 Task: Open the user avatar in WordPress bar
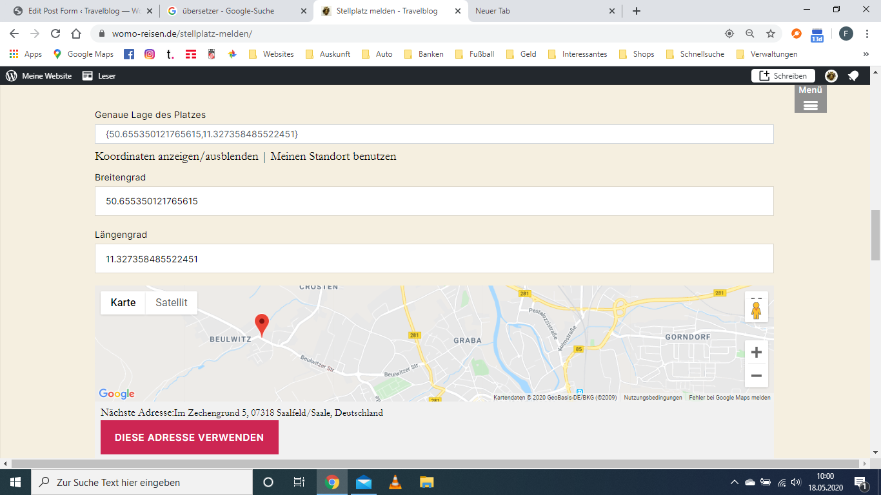pyautogui.click(x=831, y=76)
